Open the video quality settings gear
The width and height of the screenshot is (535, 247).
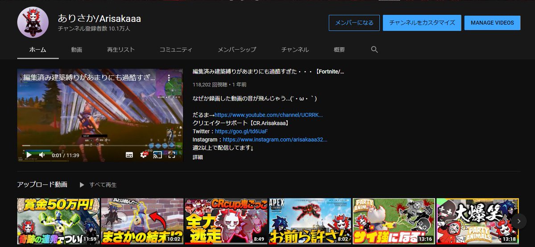[x=144, y=155]
